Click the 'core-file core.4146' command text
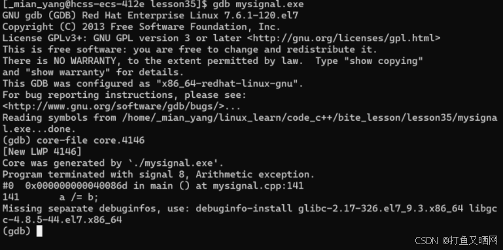This screenshot has height=250, width=503. pyautogui.click(x=90, y=140)
